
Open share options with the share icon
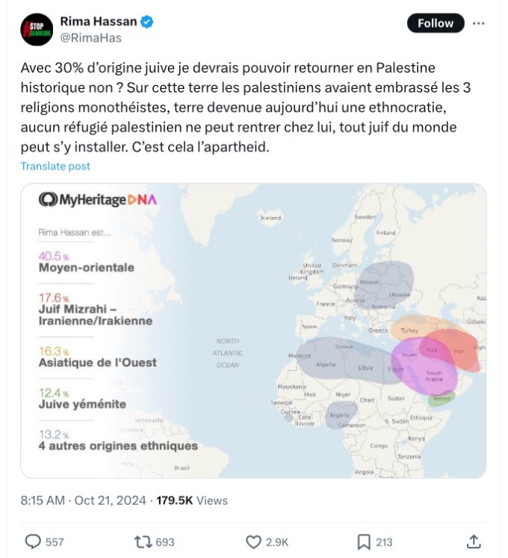(x=473, y=542)
